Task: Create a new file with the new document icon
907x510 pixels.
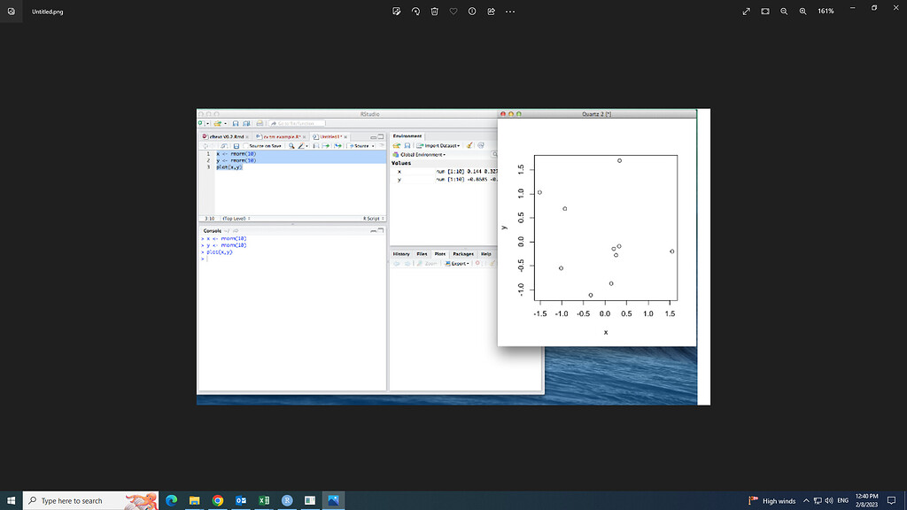Action: (x=200, y=122)
